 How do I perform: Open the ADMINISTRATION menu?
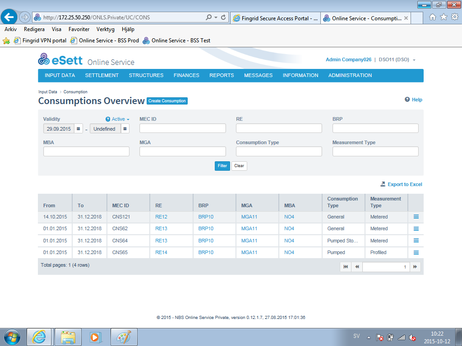(350, 75)
